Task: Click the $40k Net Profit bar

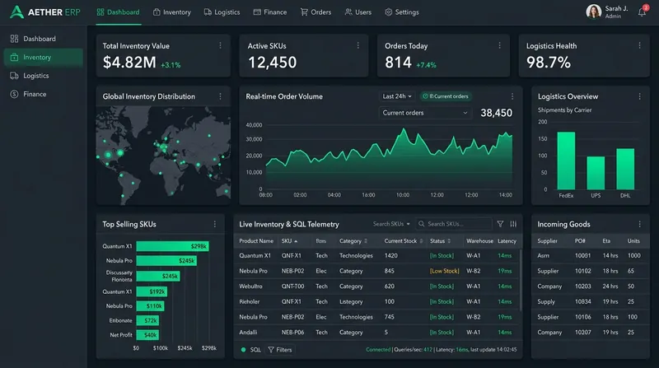Action: pyautogui.click(x=147, y=335)
